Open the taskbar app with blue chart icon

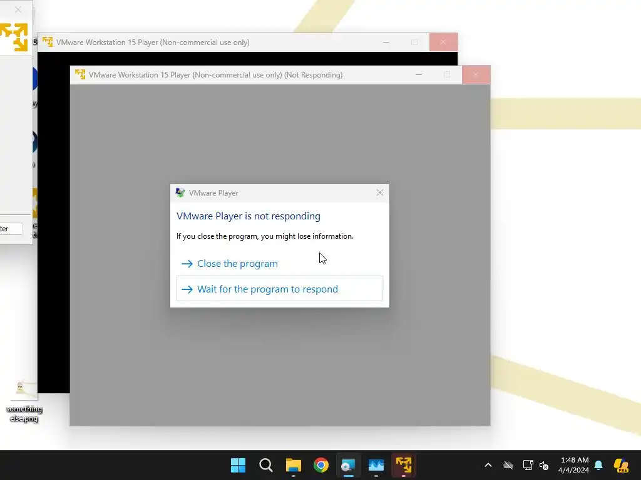[376, 465]
